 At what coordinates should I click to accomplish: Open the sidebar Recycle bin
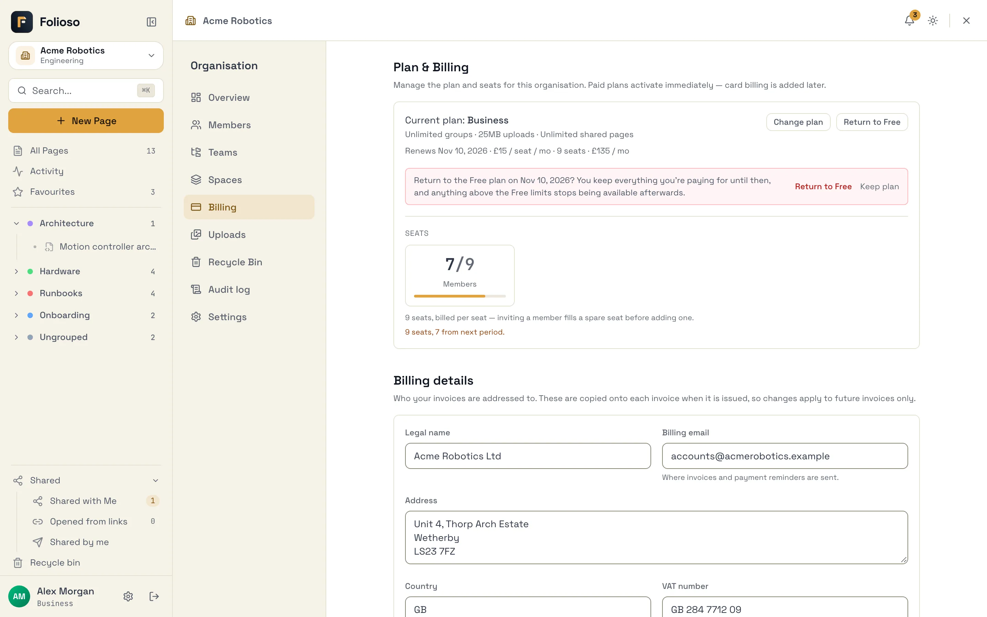coord(86,562)
